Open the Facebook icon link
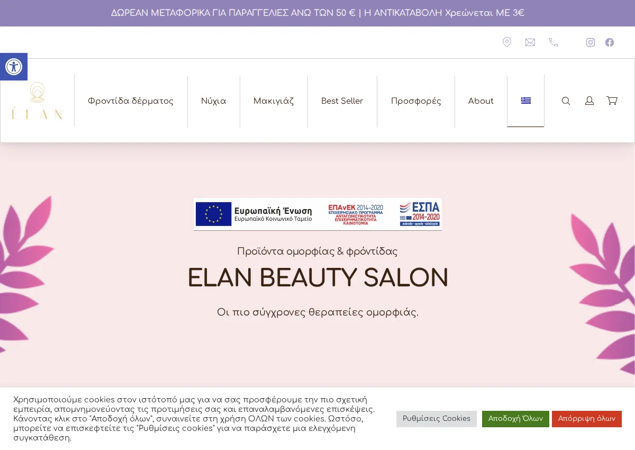 tap(610, 42)
